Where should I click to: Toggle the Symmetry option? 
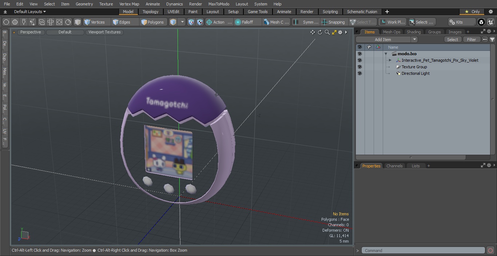[x=306, y=22]
